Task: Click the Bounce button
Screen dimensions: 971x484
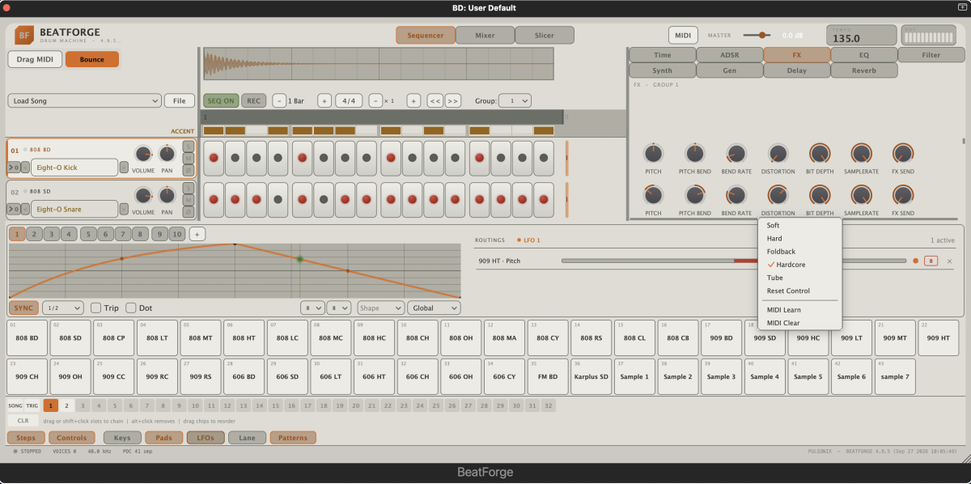Action: [91, 59]
